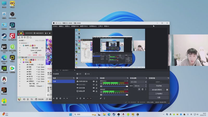Open the preview zoom percentage dropdown
Screen dimensions: 208x117
[57, 70]
